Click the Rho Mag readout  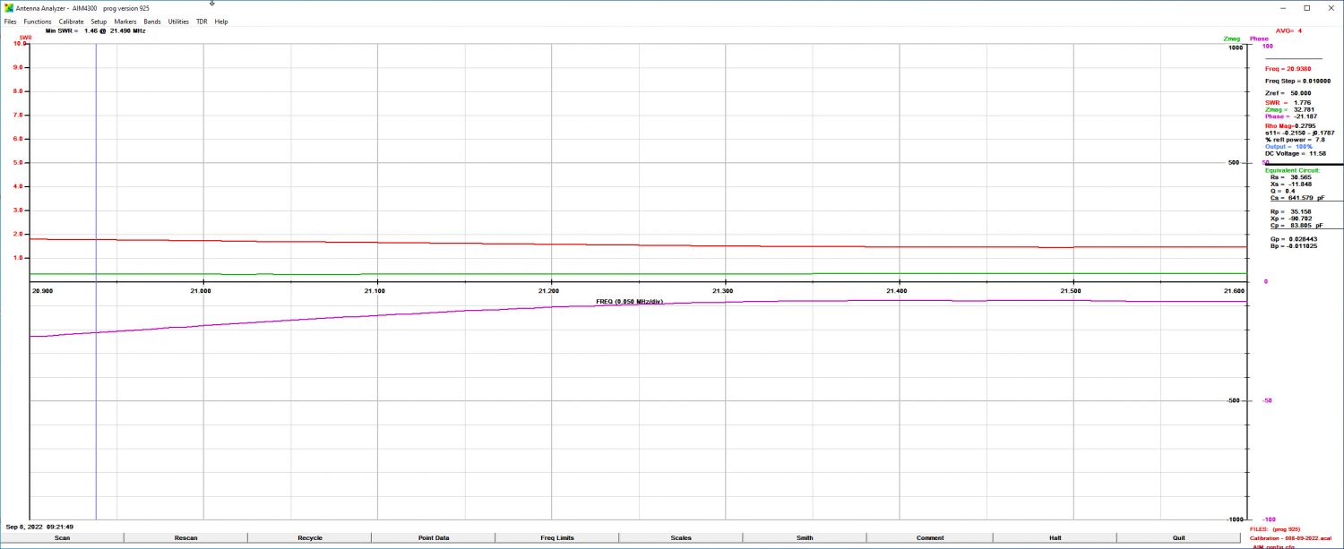(x=1290, y=126)
